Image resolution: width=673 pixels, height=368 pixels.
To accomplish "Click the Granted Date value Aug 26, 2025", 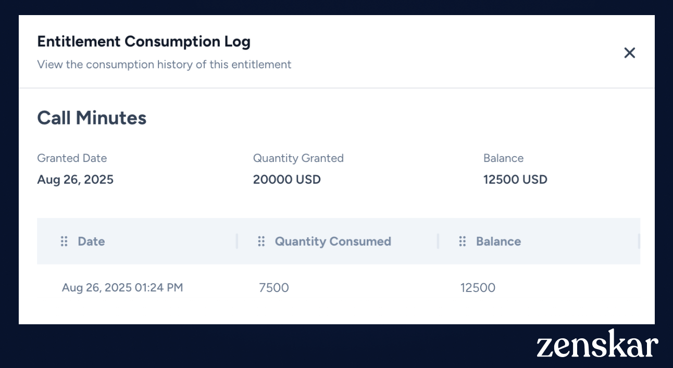I will click(75, 180).
